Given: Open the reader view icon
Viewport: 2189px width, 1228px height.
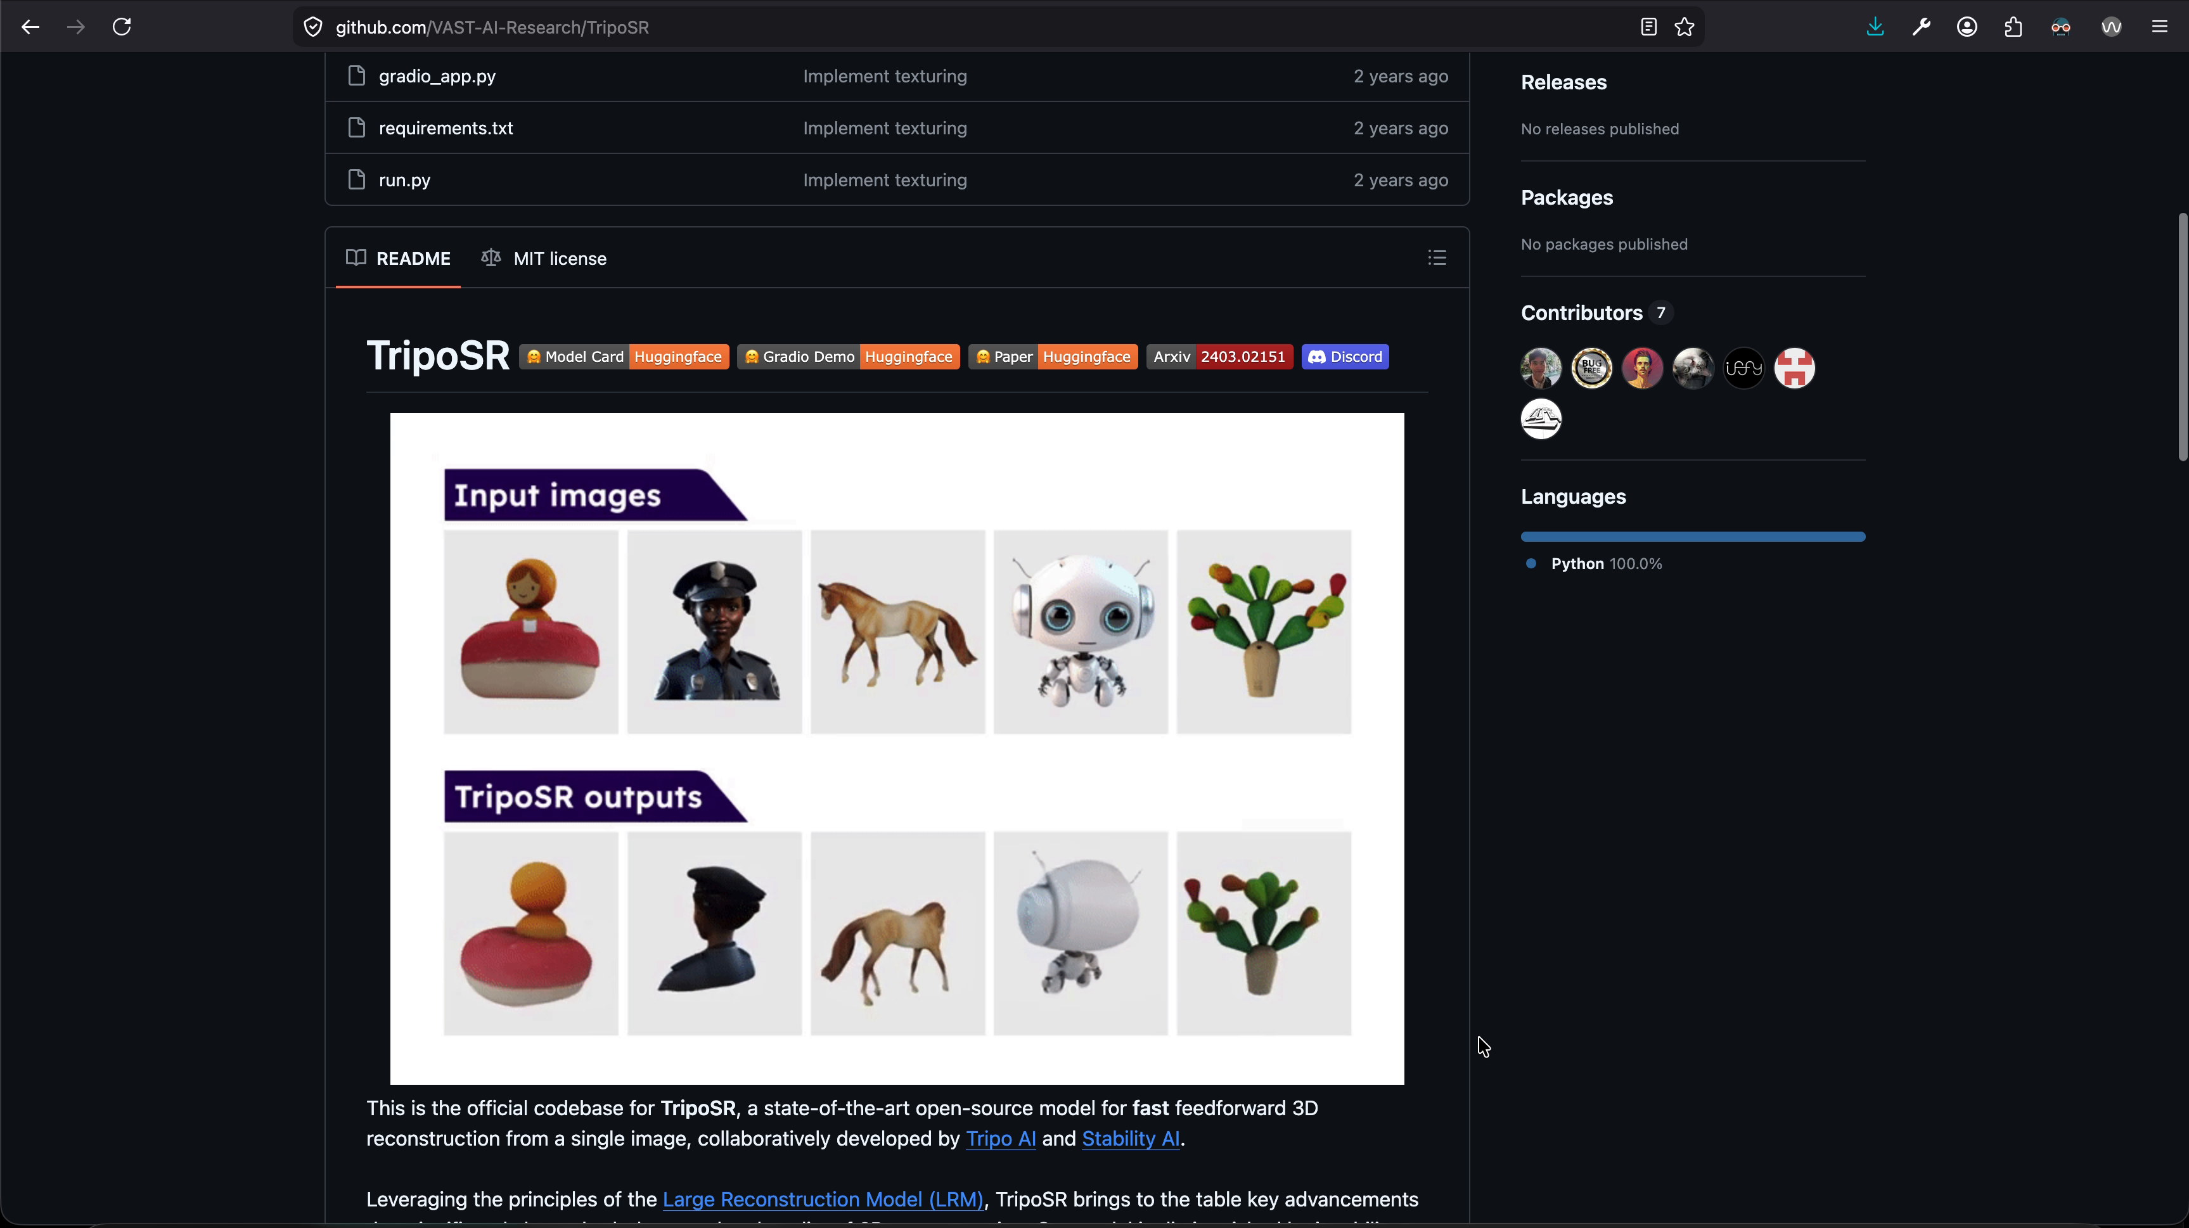Looking at the screenshot, I should [1648, 27].
